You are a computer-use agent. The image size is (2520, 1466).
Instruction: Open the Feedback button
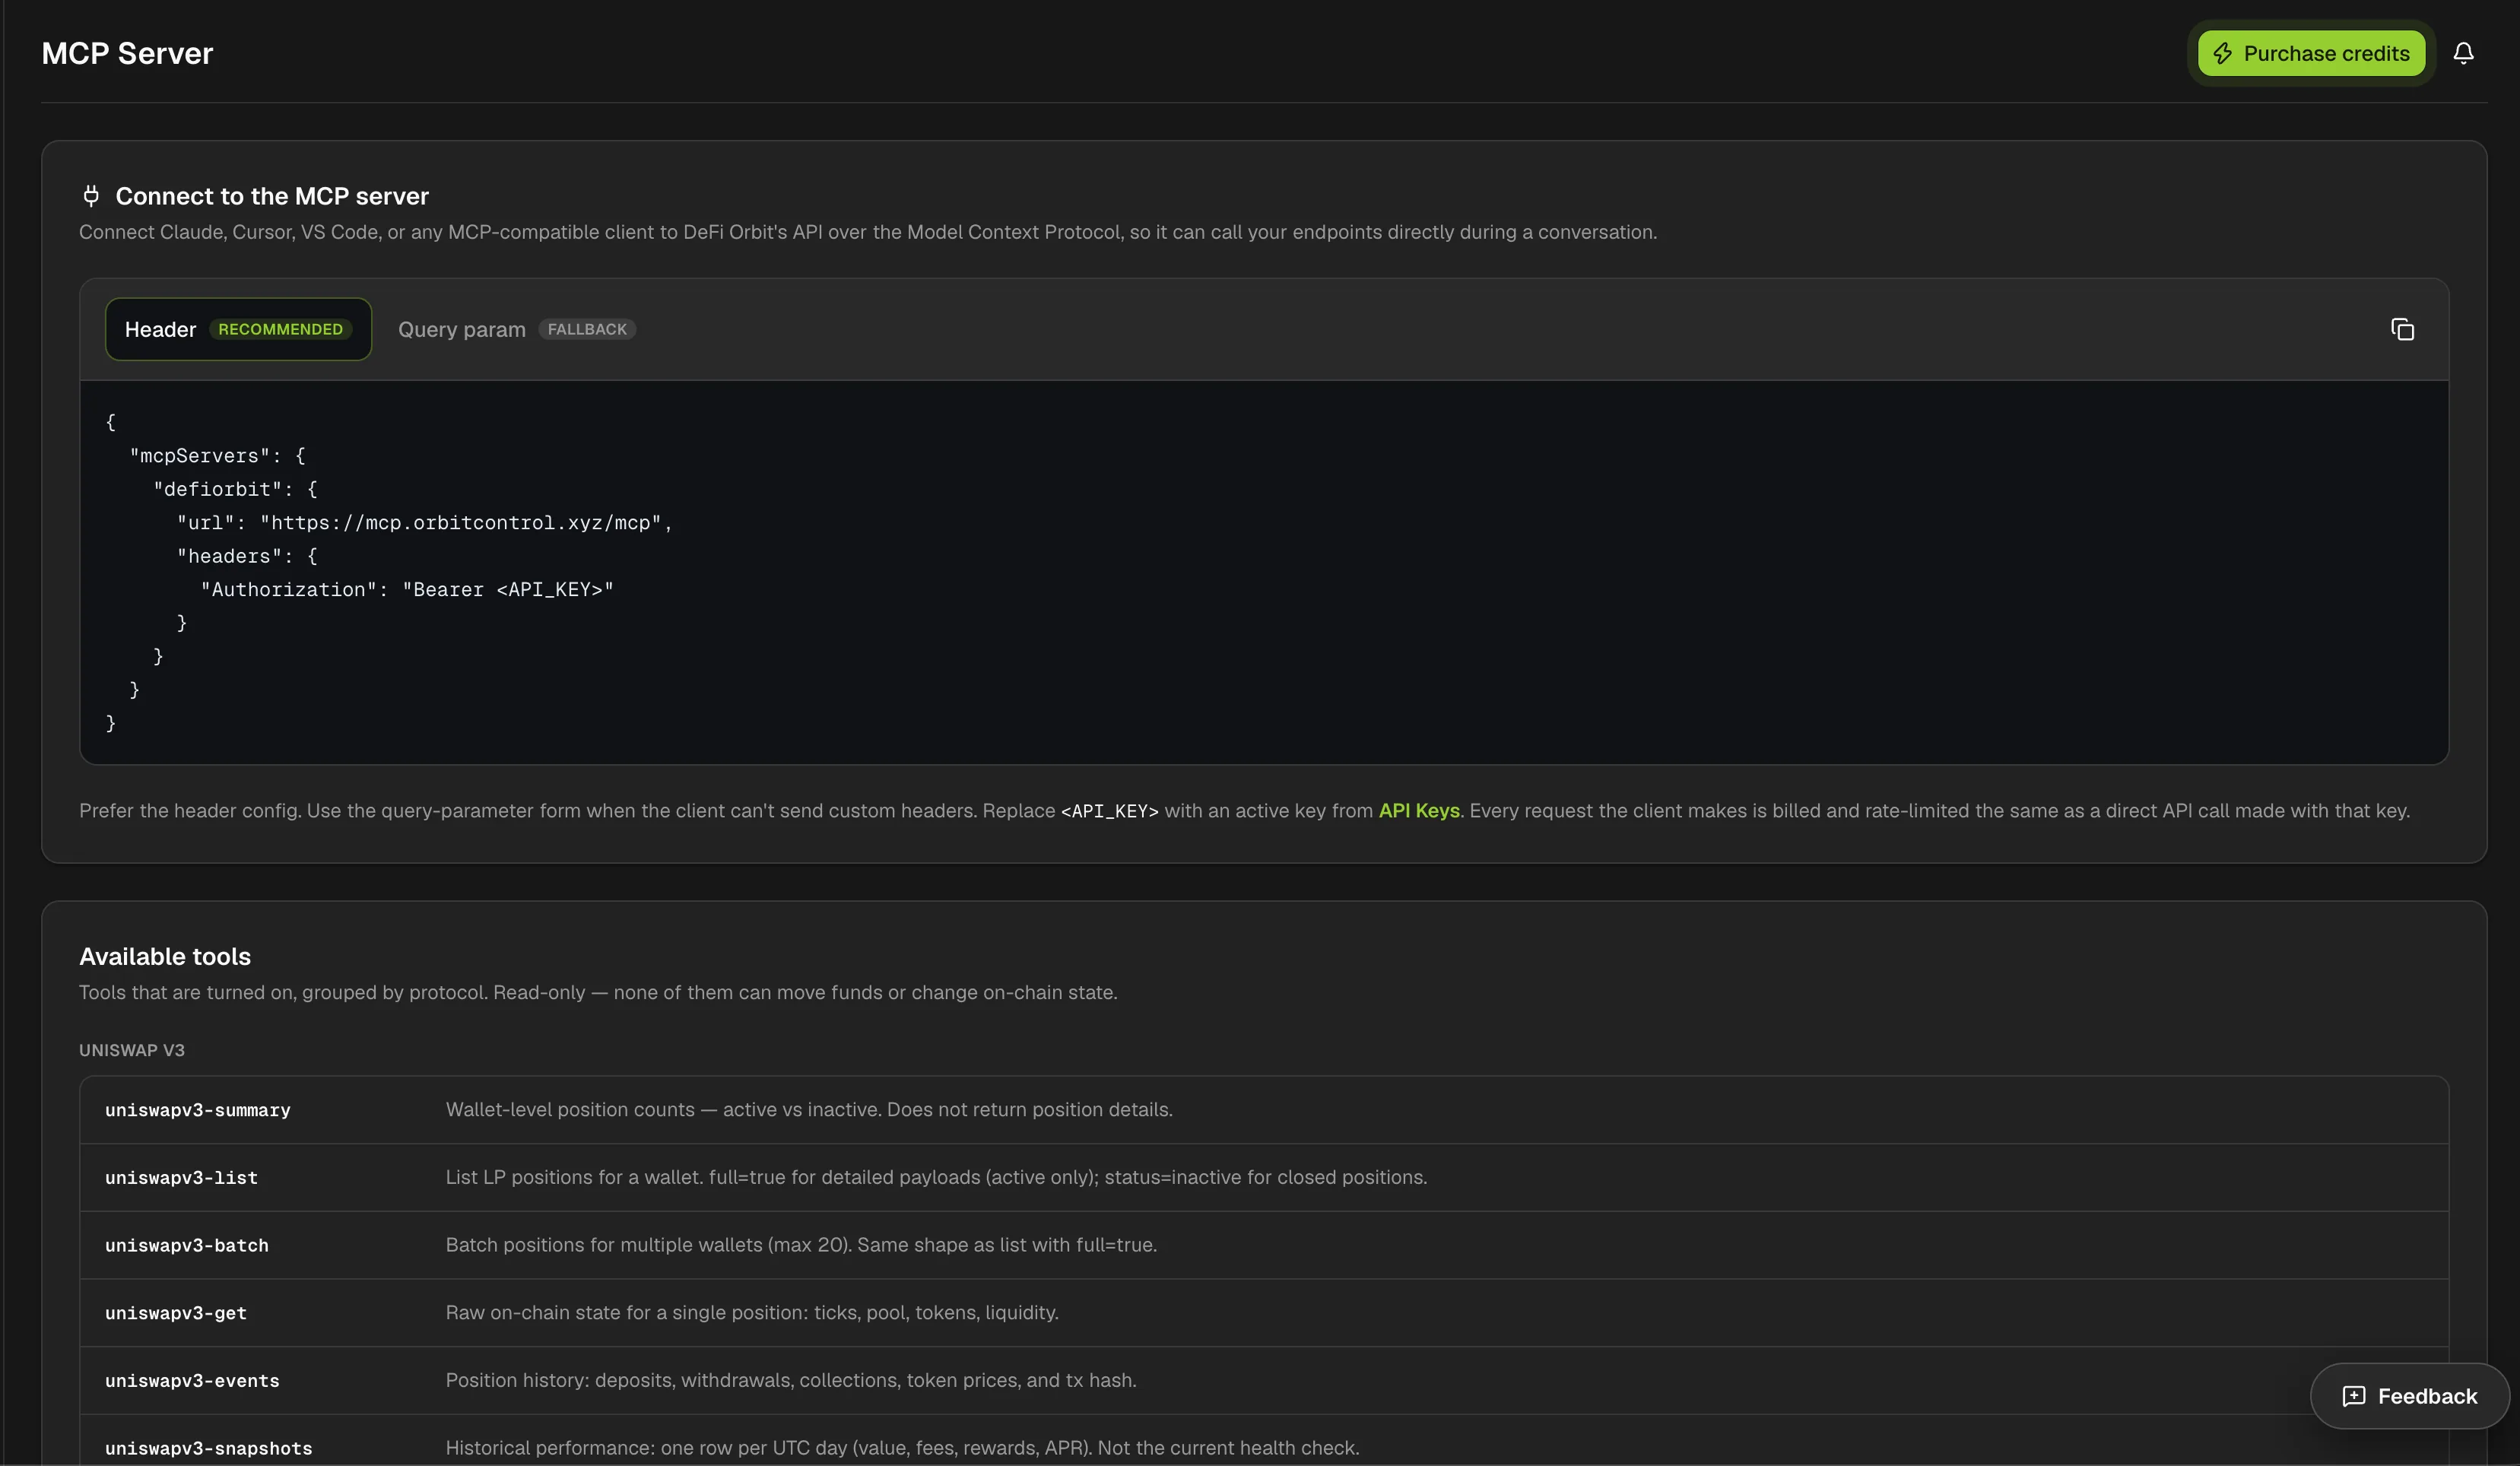pos(2409,1396)
